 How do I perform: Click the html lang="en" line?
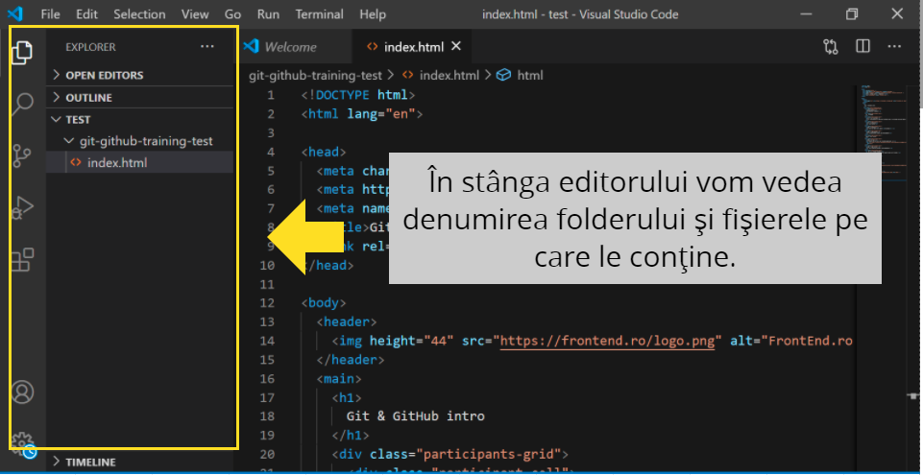361,114
